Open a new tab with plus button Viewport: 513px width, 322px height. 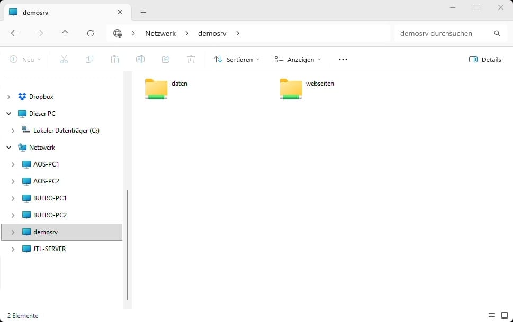(x=143, y=12)
